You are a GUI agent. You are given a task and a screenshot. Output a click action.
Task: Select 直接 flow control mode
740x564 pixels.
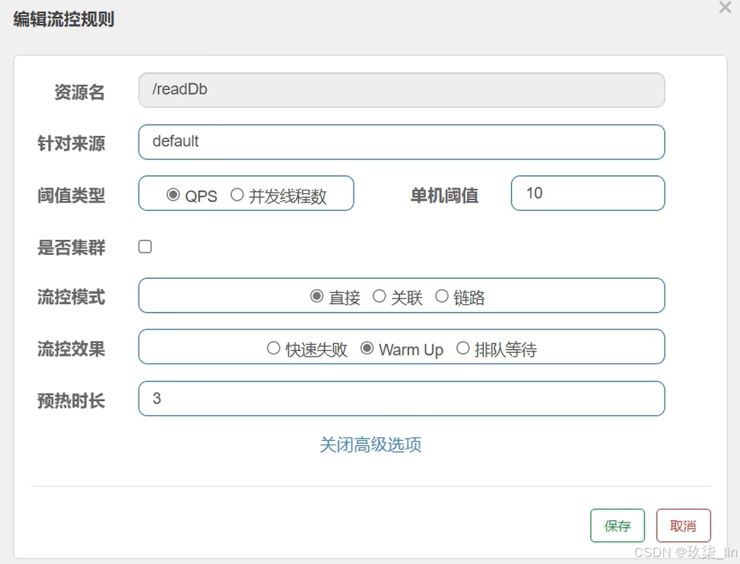[316, 296]
